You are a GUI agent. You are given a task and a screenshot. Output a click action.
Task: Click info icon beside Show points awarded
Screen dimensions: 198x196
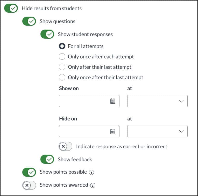[93, 185]
